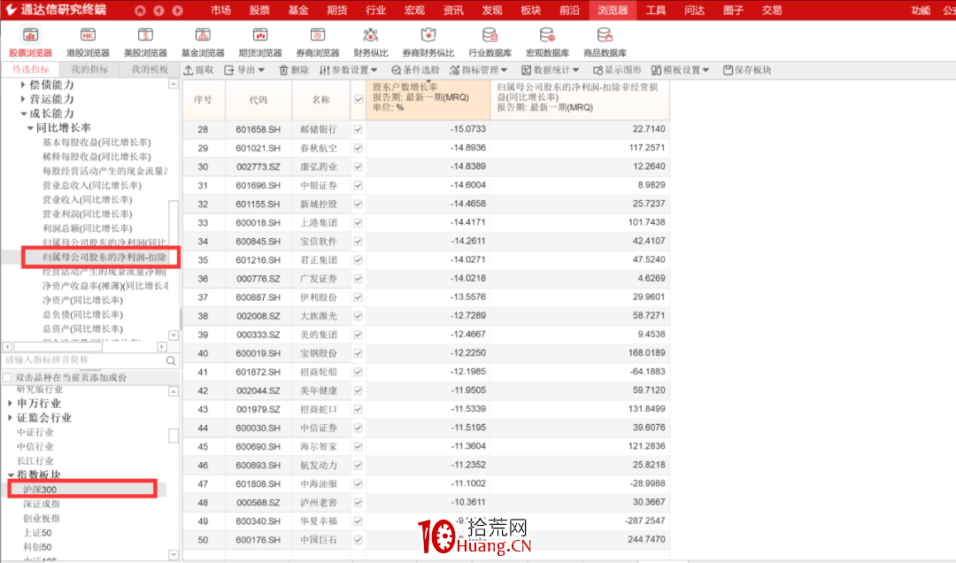The height and width of the screenshot is (563, 956).
Task: Uncheck the checkbox for 伊利股份 row
Action: pyautogui.click(x=358, y=297)
